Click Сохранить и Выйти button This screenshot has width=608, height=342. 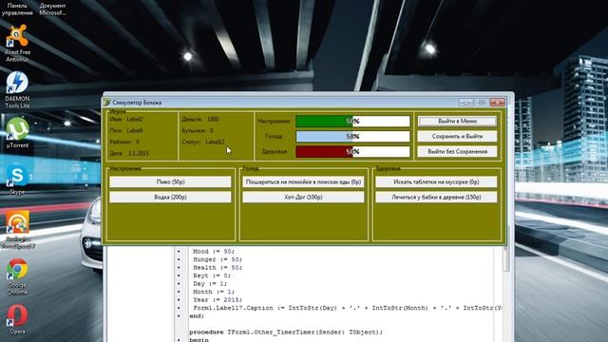[x=457, y=136]
